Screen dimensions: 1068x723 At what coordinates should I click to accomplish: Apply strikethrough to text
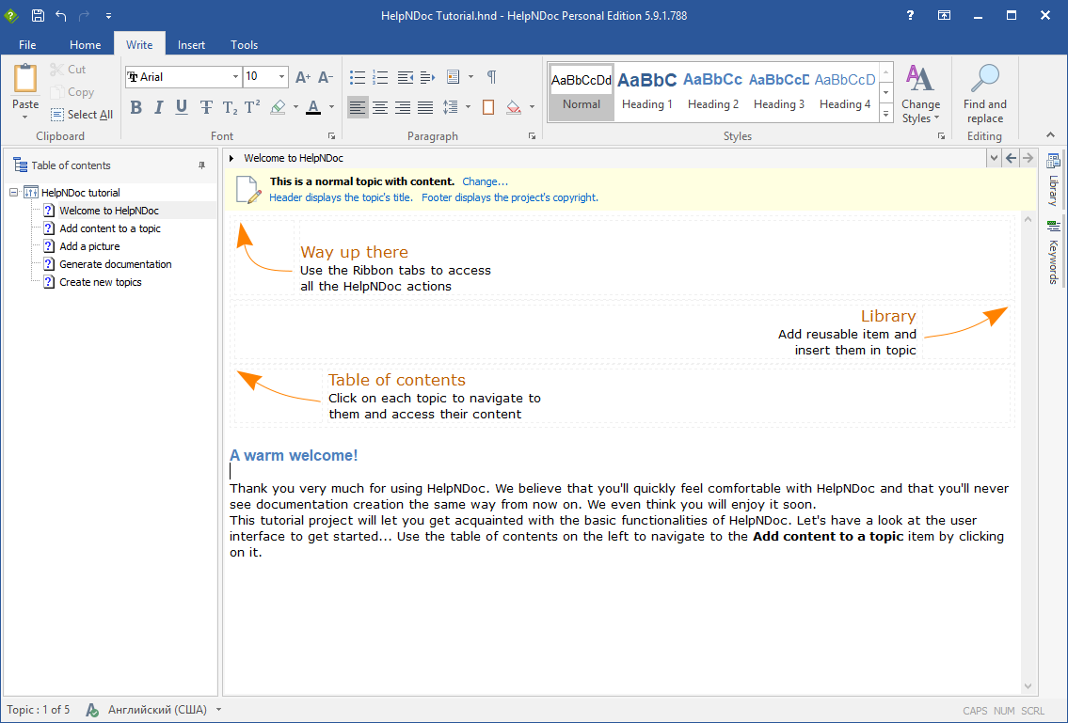[206, 107]
